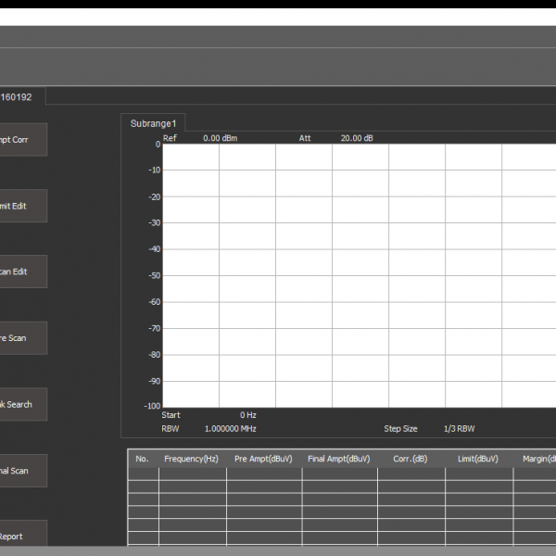
Task: Click the No. column header
Action: 142,459
